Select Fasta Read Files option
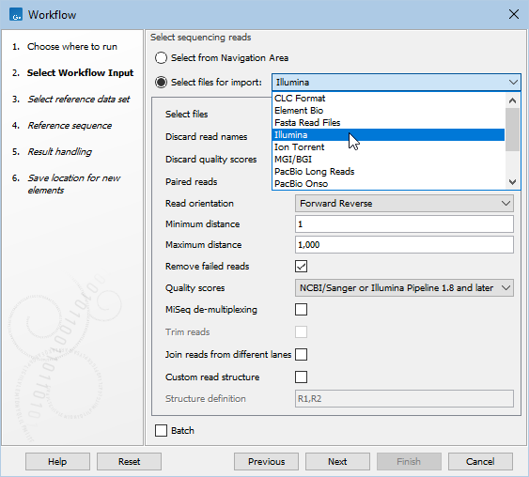This screenshot has height=477, width=529. (x=388, y=122)
